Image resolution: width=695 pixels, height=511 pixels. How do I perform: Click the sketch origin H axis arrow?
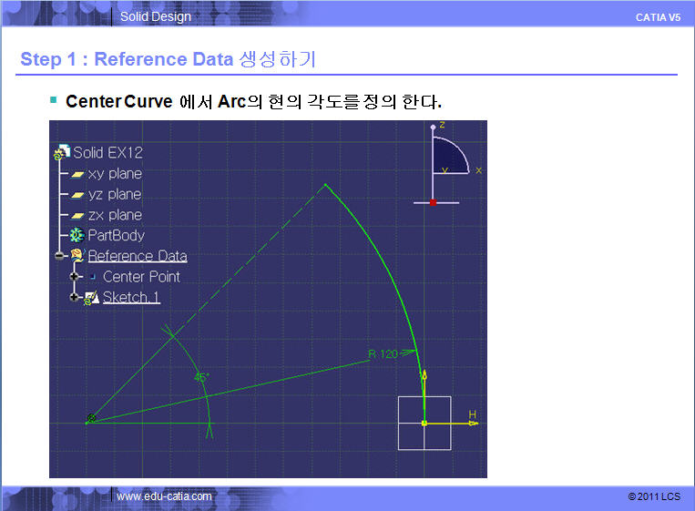coord(472,422)
